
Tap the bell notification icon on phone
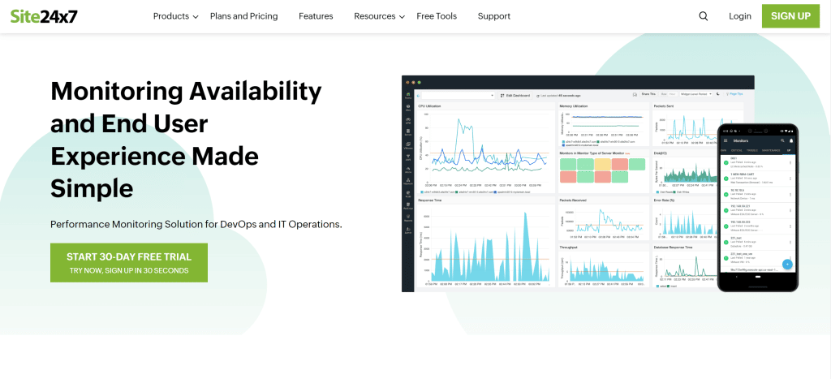tap(791, 140)
